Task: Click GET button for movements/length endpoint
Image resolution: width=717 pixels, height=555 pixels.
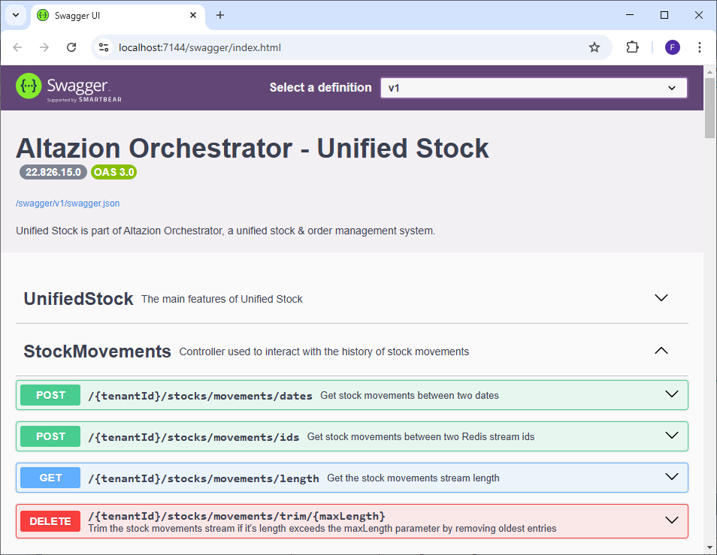Action: click(50, 478)
